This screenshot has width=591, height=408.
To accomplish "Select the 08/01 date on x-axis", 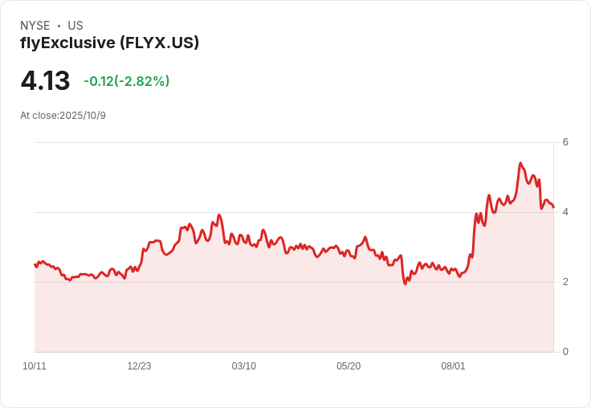I will click(453, 366).
